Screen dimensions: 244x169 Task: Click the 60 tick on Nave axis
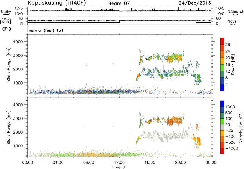pos(218,18)
